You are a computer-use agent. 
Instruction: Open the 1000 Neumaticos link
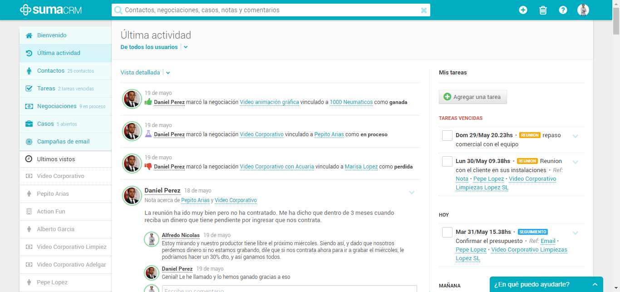coord(351,102)
